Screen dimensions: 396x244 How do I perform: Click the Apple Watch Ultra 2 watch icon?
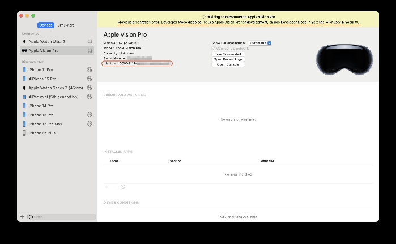(x=24, y=42)
